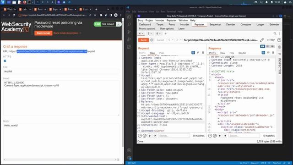This screenshot has height=165, width=293.
Task: Open Repeater send settings gear icon
Action: (152, 40)
